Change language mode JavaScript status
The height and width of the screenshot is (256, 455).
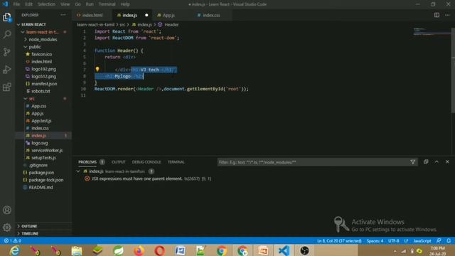tap(422, 240)
